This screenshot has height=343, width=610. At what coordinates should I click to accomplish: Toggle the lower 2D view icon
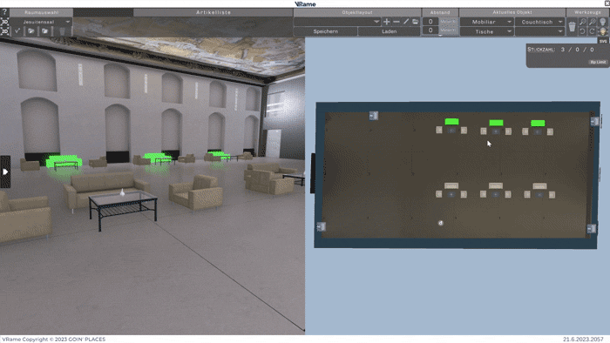(x=4, y=31)
